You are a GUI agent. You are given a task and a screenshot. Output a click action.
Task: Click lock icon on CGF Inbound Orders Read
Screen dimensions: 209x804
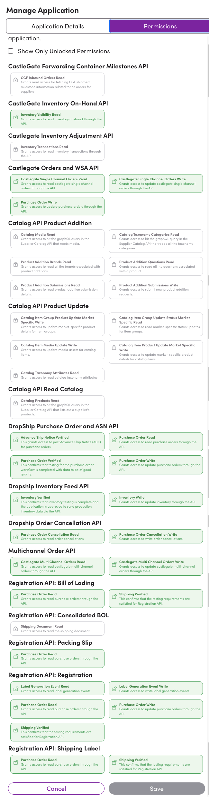coord(15,80)
